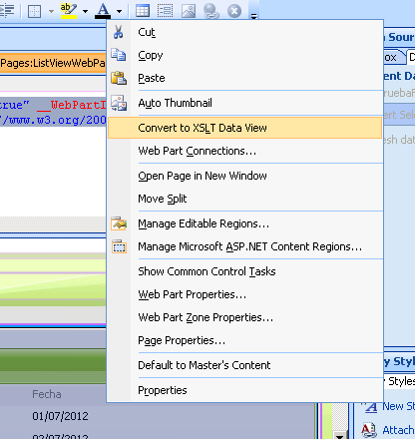Click the ListViewWebPart orange tag label
Screen dimensions: 415x439
pyautogui.click(x=53, y=63)
